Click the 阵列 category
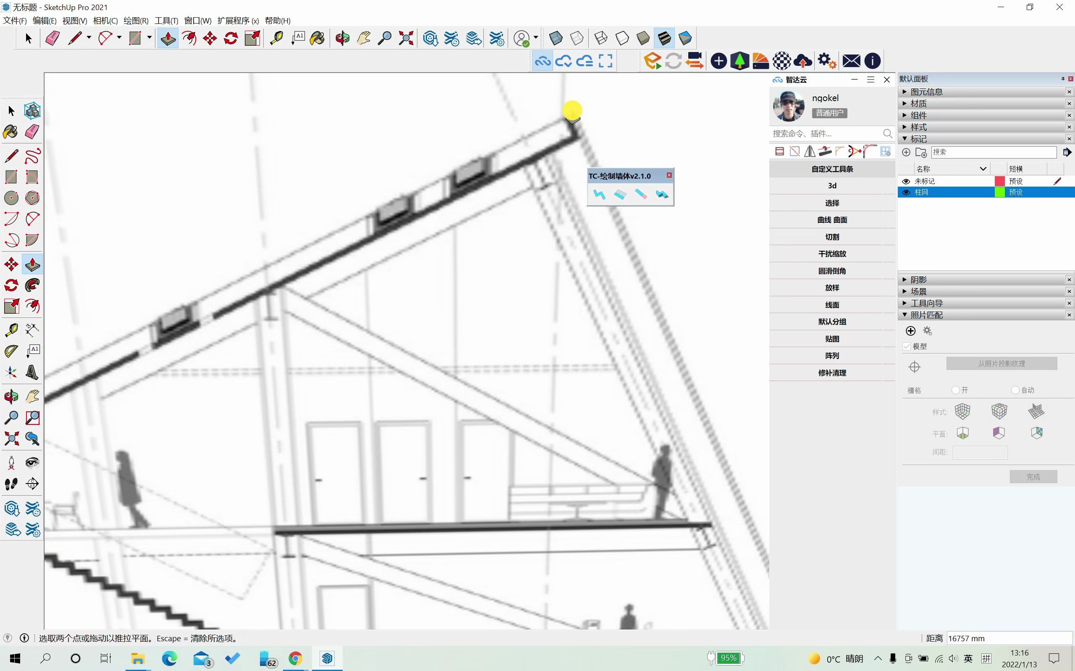The width and height of the screenshot is (1075, 671). pos(832,356)
